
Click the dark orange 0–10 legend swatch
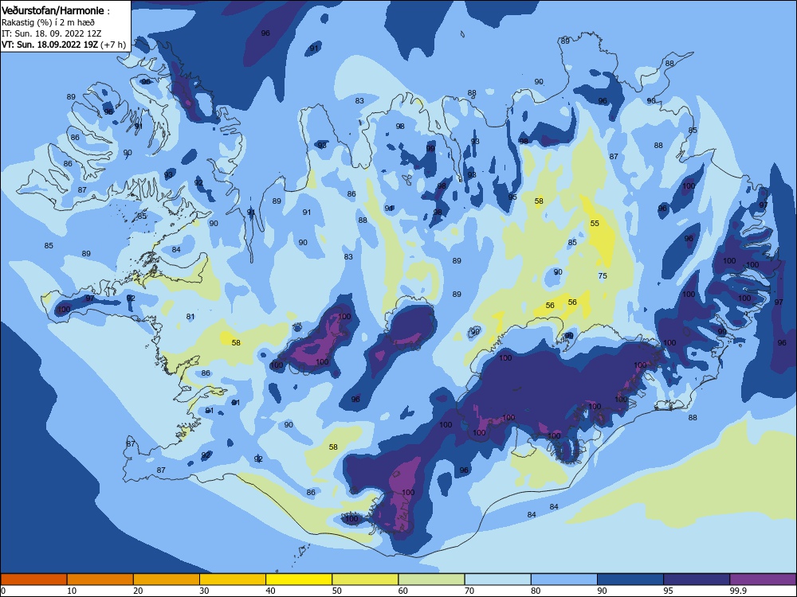[x=33, y=579]
